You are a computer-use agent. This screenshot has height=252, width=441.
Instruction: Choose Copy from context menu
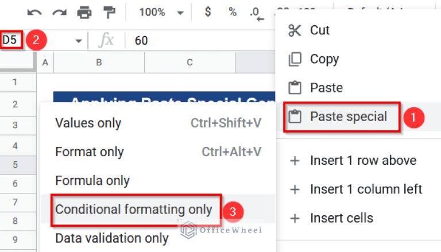pyautogui.click(x=324, y=59)
